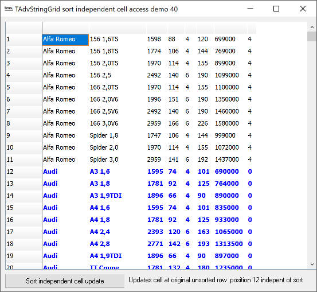
Task: Select the bold price cell '890000'
Action: tap(230, 196)
